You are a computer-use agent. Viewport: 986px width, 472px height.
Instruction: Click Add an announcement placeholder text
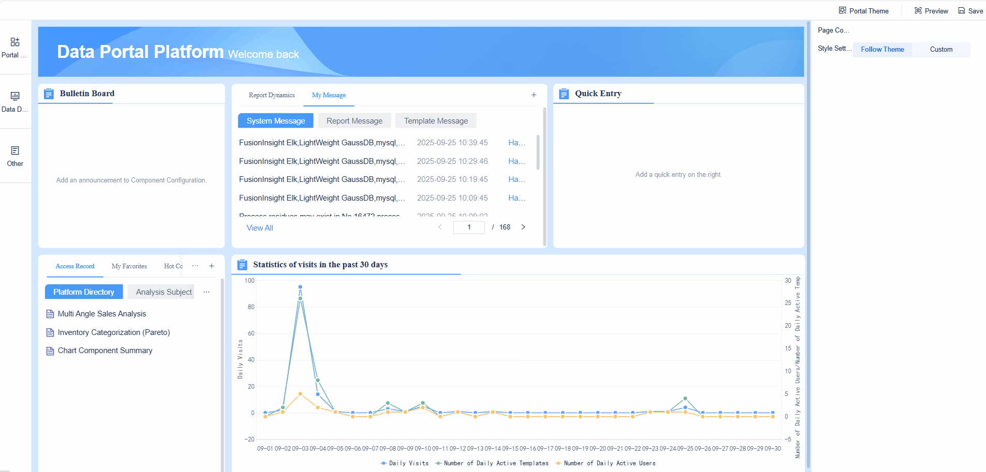131,180
